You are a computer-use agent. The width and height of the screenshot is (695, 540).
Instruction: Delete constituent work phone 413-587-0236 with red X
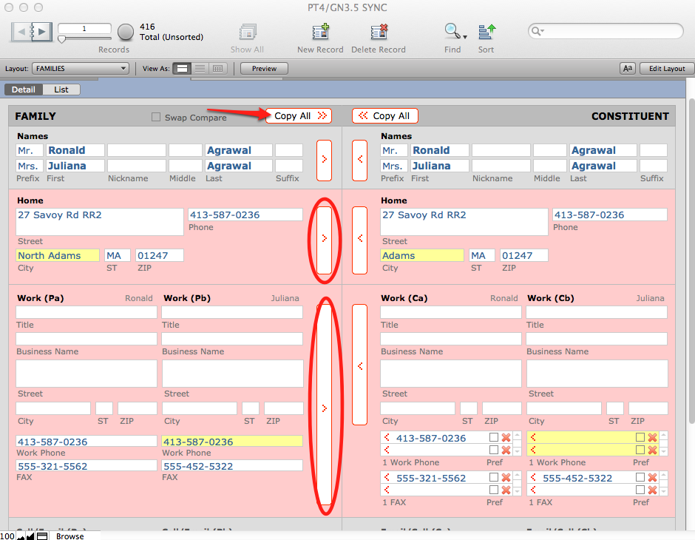tap(506, 438)
